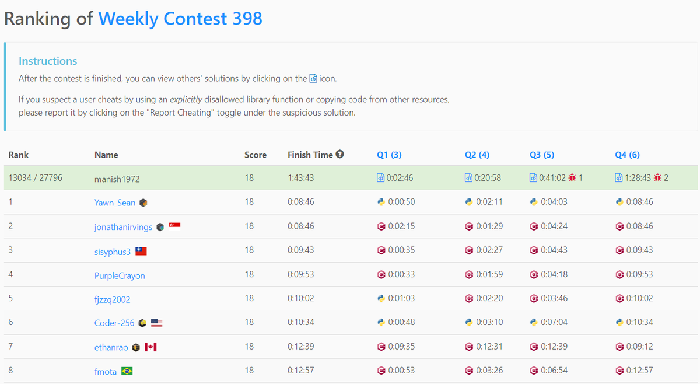Click the Finish Time help question mark
The width and height of the screenshot is (700, 384).
click(x=340, y=155)
